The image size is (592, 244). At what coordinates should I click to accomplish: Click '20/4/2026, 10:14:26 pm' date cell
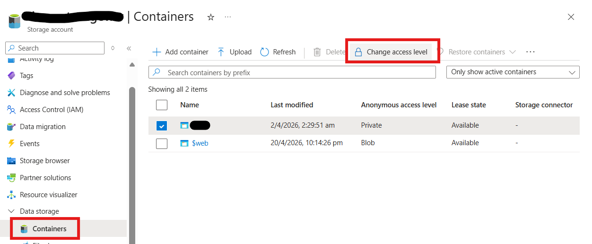point(306,143)
